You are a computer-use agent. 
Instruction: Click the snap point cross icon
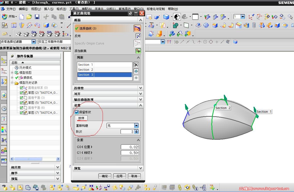tap(217, 42)
